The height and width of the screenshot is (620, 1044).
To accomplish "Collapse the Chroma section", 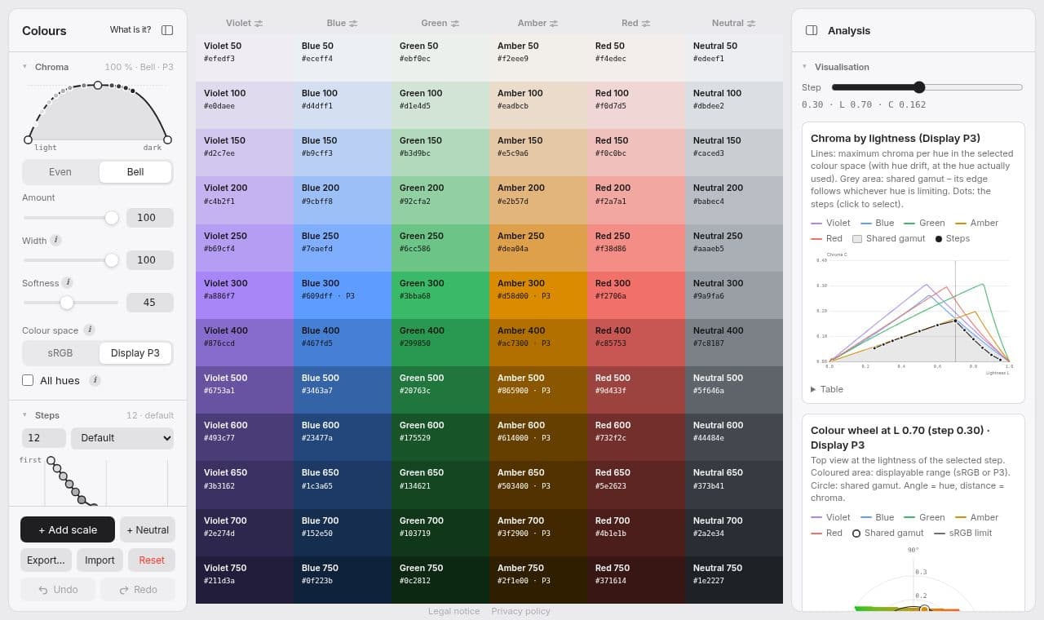I will [x=24, y=67].
